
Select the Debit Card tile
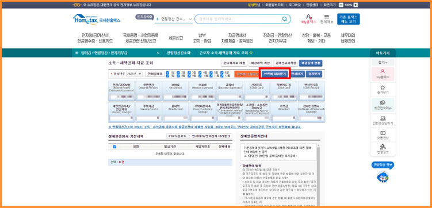click(284, 91)
